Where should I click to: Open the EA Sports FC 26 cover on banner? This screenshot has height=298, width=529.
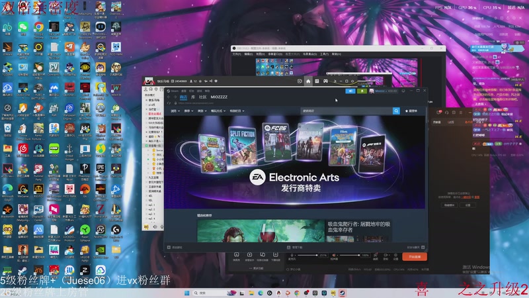(276, 142)
